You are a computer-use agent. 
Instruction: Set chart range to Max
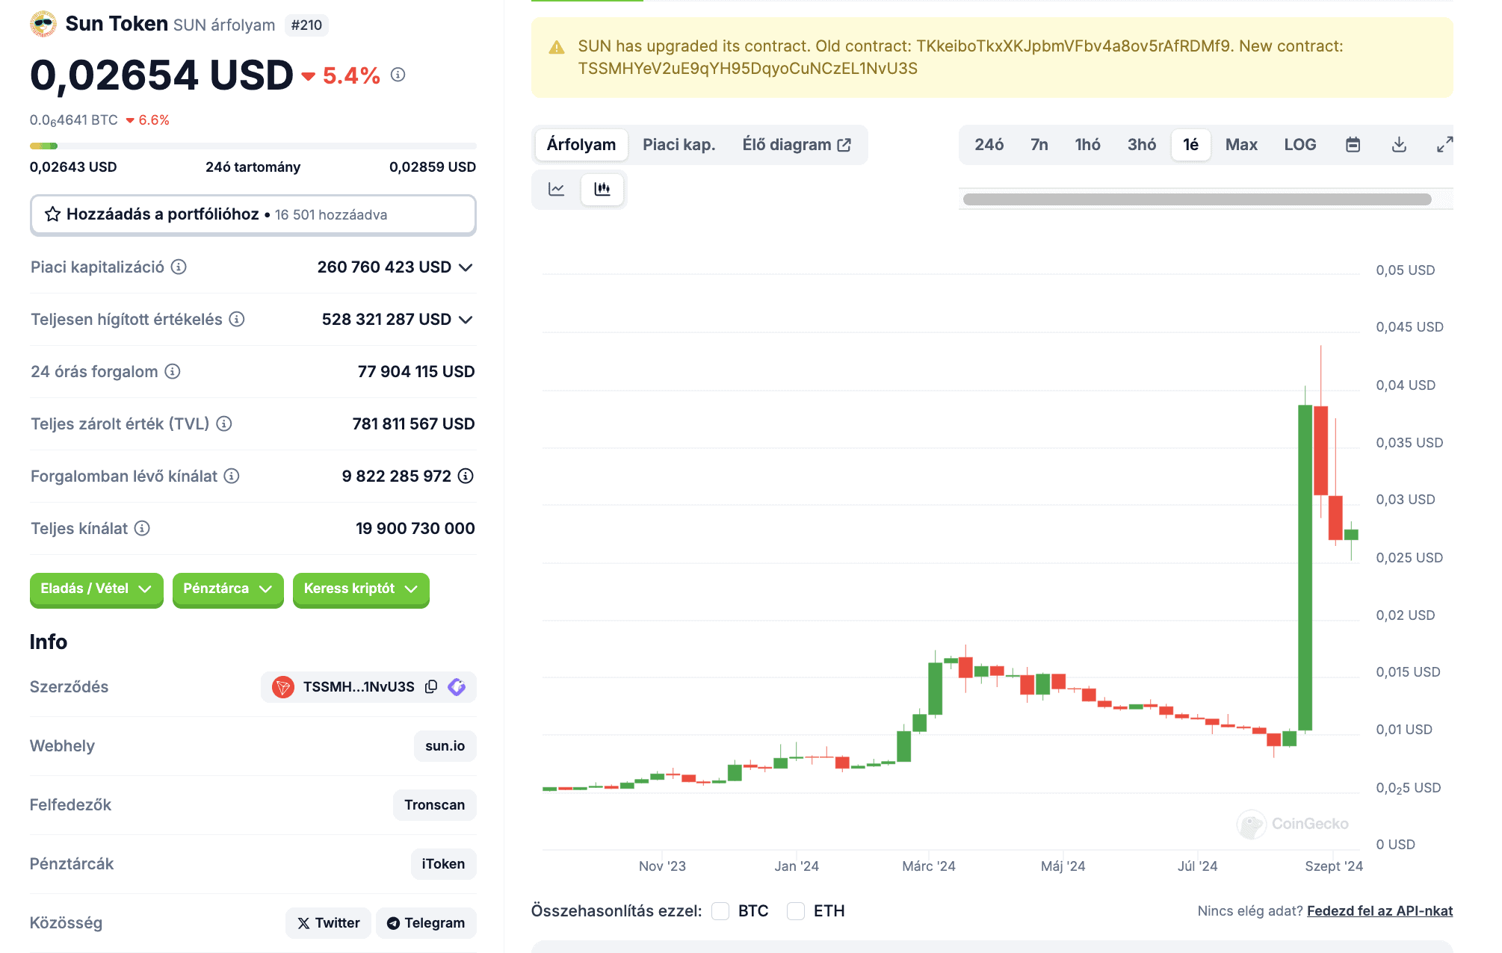(x=1241, y=145)
